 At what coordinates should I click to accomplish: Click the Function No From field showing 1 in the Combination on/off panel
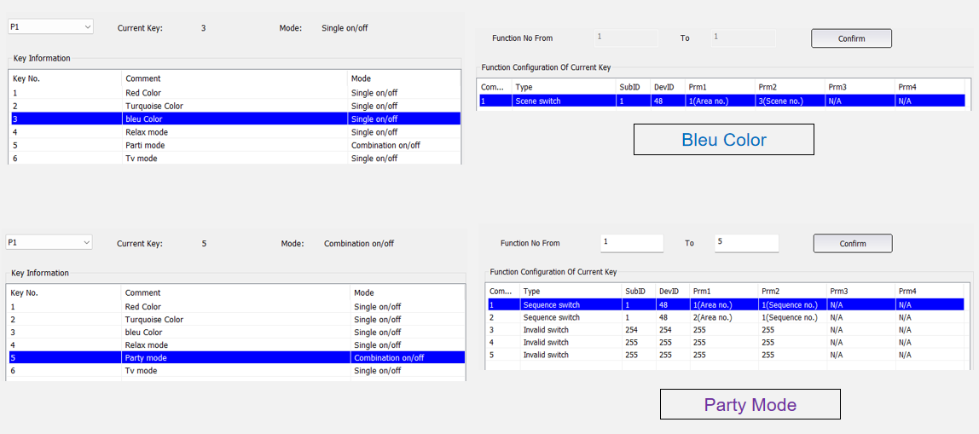point(632,243)
